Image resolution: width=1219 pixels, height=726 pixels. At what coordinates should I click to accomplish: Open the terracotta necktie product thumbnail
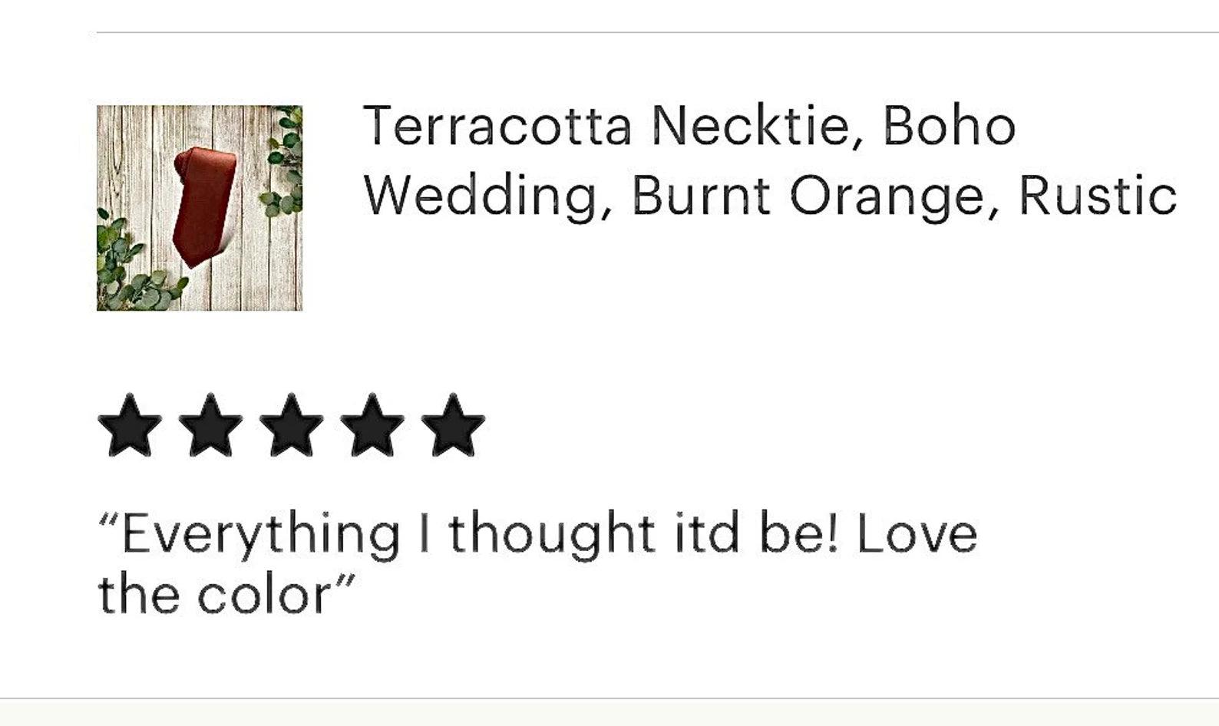[x=200, y=208]
